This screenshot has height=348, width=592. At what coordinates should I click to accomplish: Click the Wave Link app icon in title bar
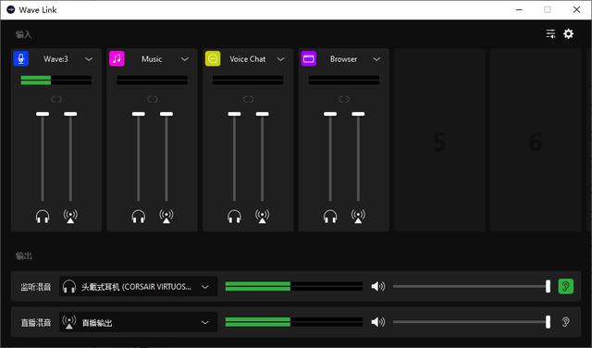point(10,10)
